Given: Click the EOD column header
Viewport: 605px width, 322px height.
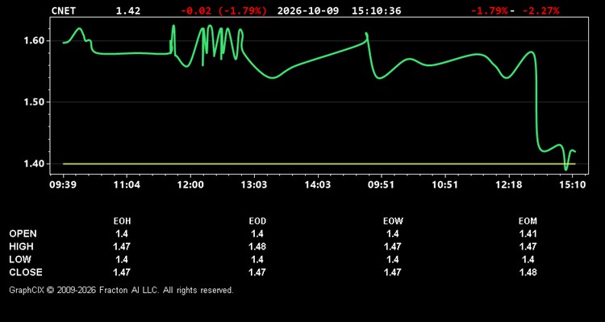Looking at the screenshot, I should [257, 221].
